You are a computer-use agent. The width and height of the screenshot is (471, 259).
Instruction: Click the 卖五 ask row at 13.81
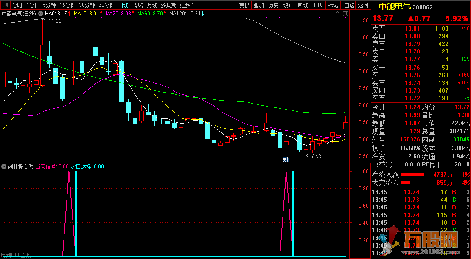pos(421,28)
